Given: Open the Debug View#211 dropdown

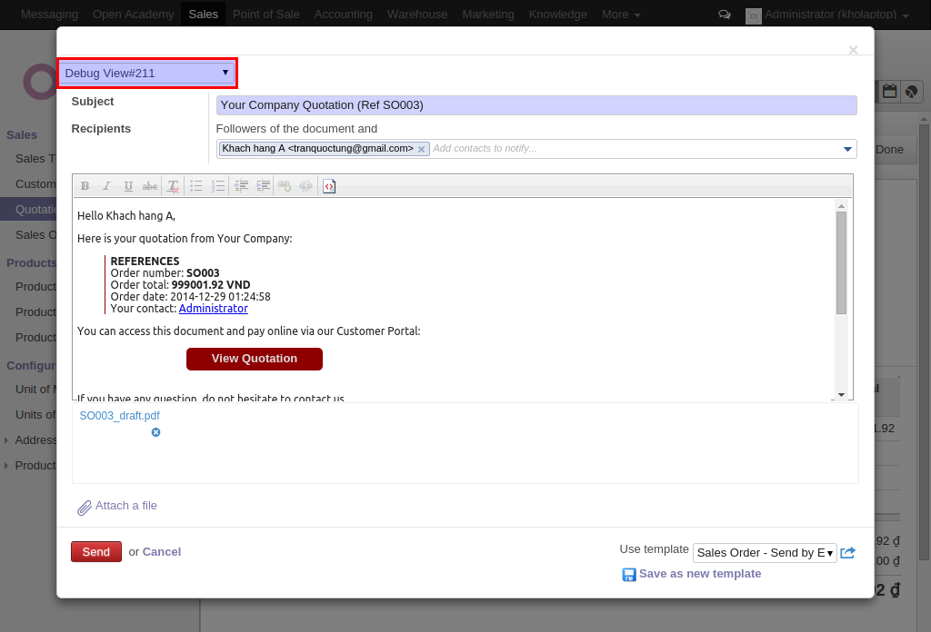Looking at the screenshot, I should [x=146, y=73].
